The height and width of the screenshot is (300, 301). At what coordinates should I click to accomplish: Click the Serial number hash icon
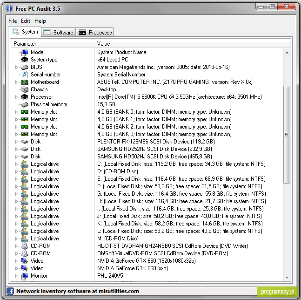25,75
